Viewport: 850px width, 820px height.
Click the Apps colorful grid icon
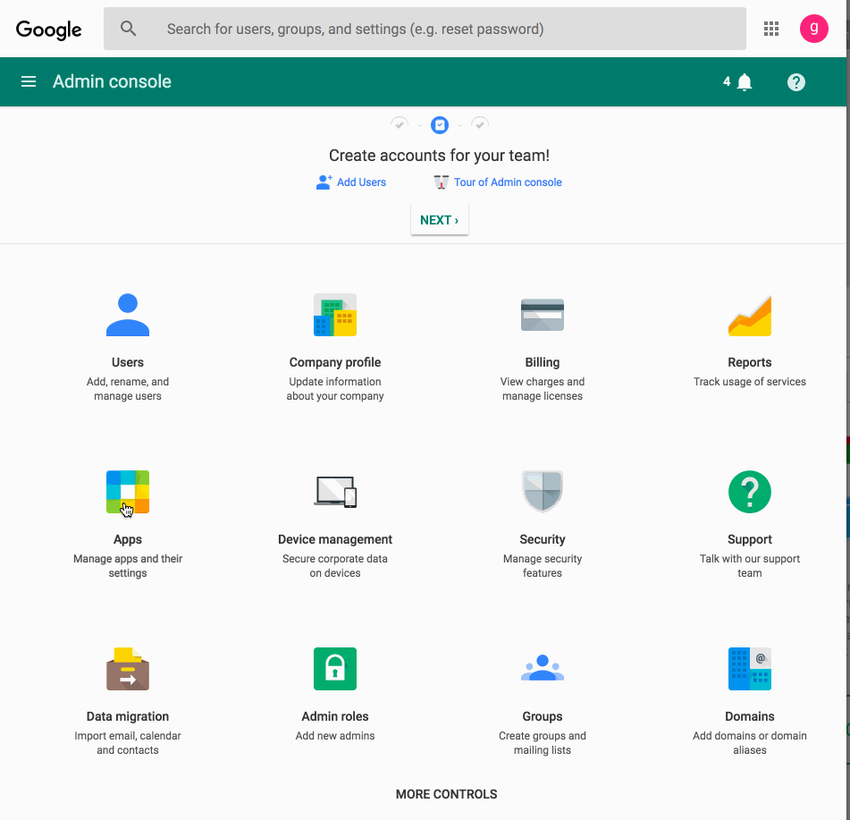pos(128,492)
